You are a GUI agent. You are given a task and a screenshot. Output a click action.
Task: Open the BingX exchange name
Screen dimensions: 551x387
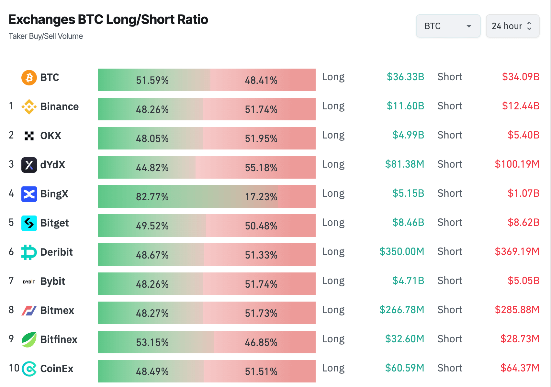54,194
